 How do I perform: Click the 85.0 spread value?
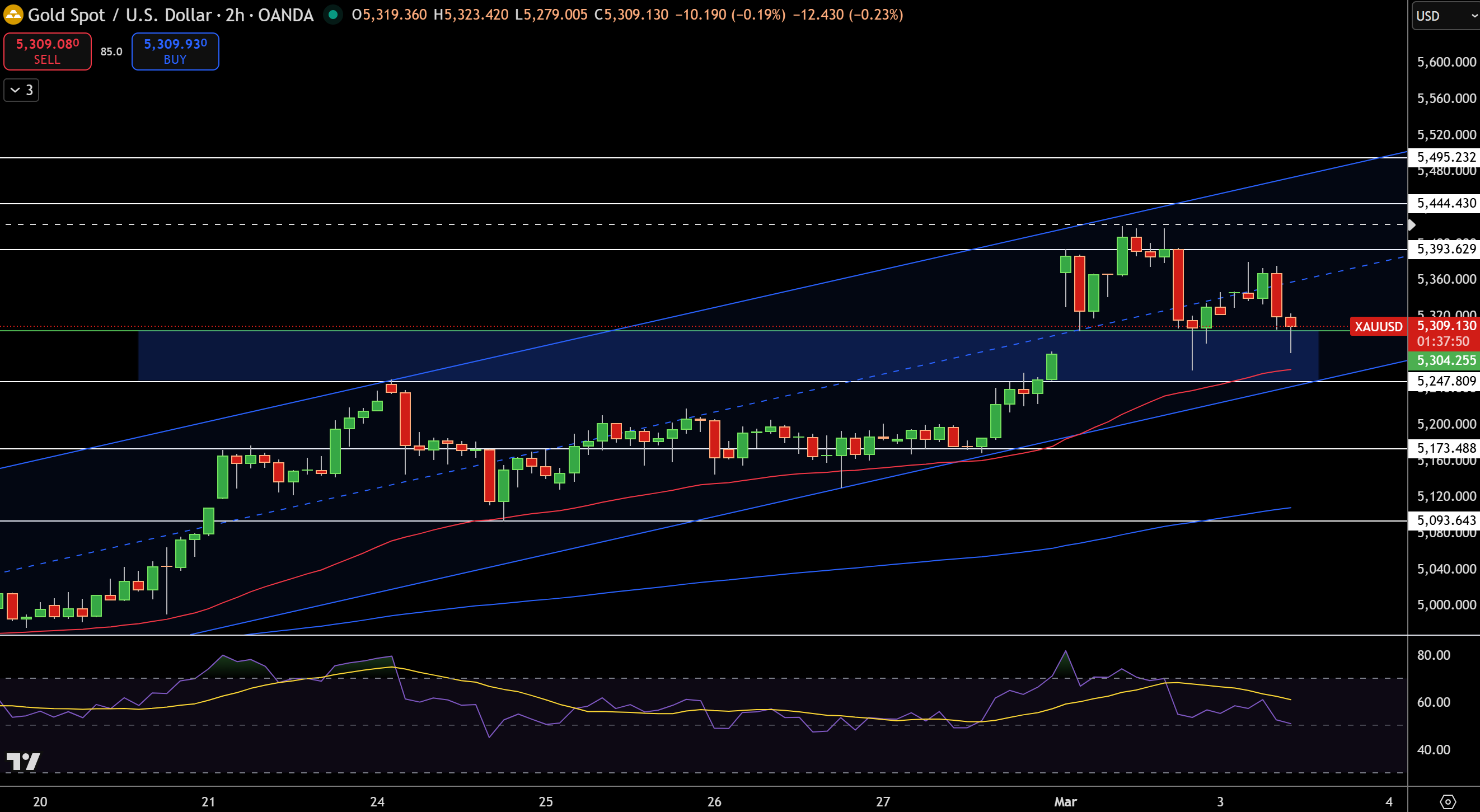tap(111, 51)
